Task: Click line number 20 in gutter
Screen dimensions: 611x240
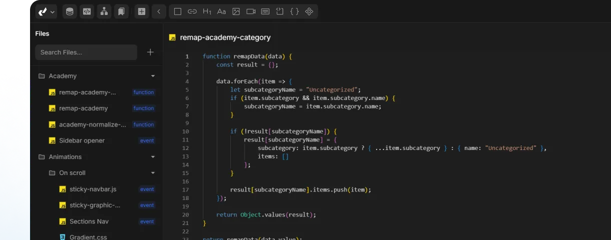Action: pyautogui.click(x=186, y=214)
